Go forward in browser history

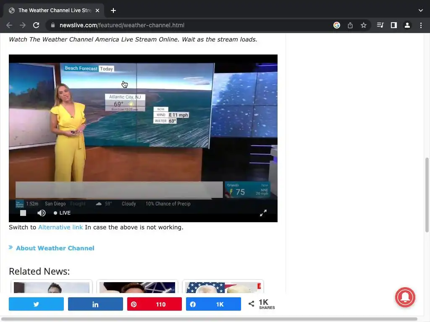[23, 25]
